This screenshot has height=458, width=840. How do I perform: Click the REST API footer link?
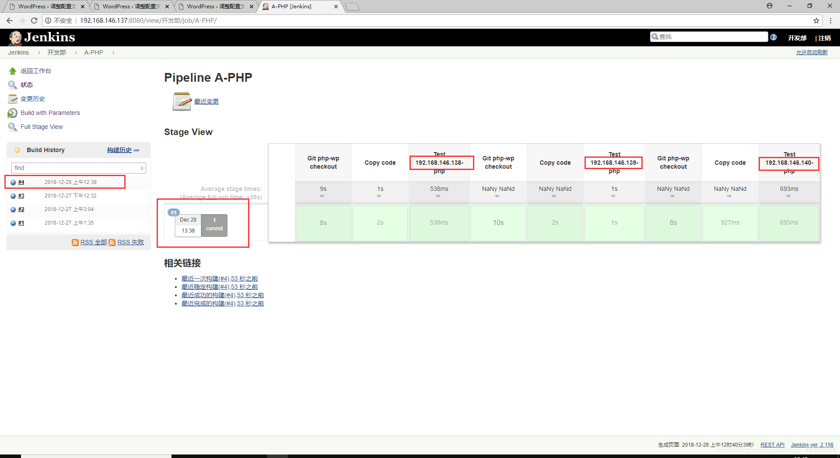point(773,445)
